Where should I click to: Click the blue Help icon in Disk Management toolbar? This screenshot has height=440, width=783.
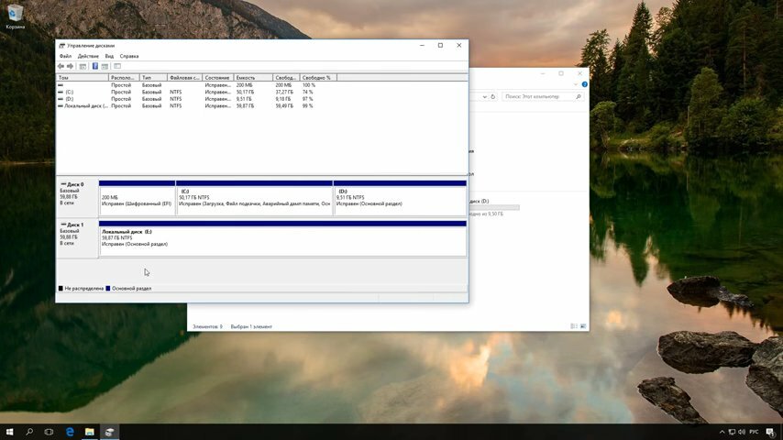[94, 66]
